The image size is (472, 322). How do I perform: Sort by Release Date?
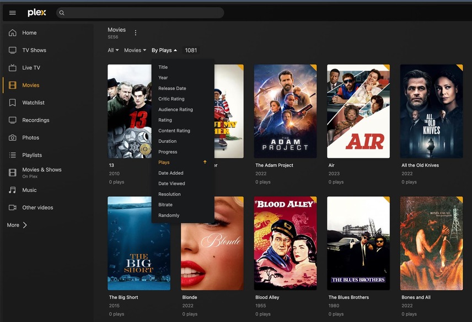click(172, 88)
